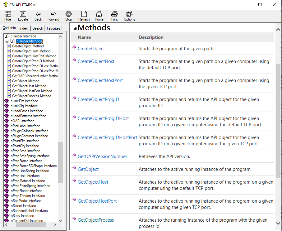The width and height of the screenshot is (282, 231).
Task: Switch to the Favorites tab
Action: (53, 28)
